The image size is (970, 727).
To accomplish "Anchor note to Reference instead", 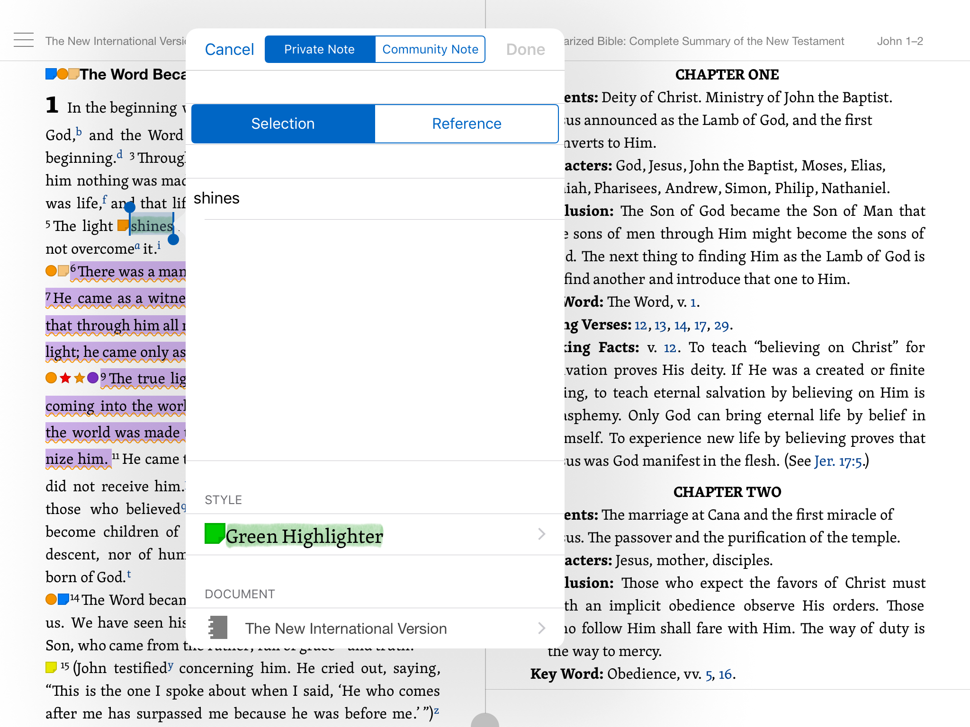I will point(467,124).
